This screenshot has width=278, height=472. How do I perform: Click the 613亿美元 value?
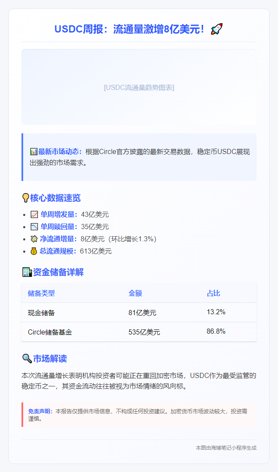[96, 251]
